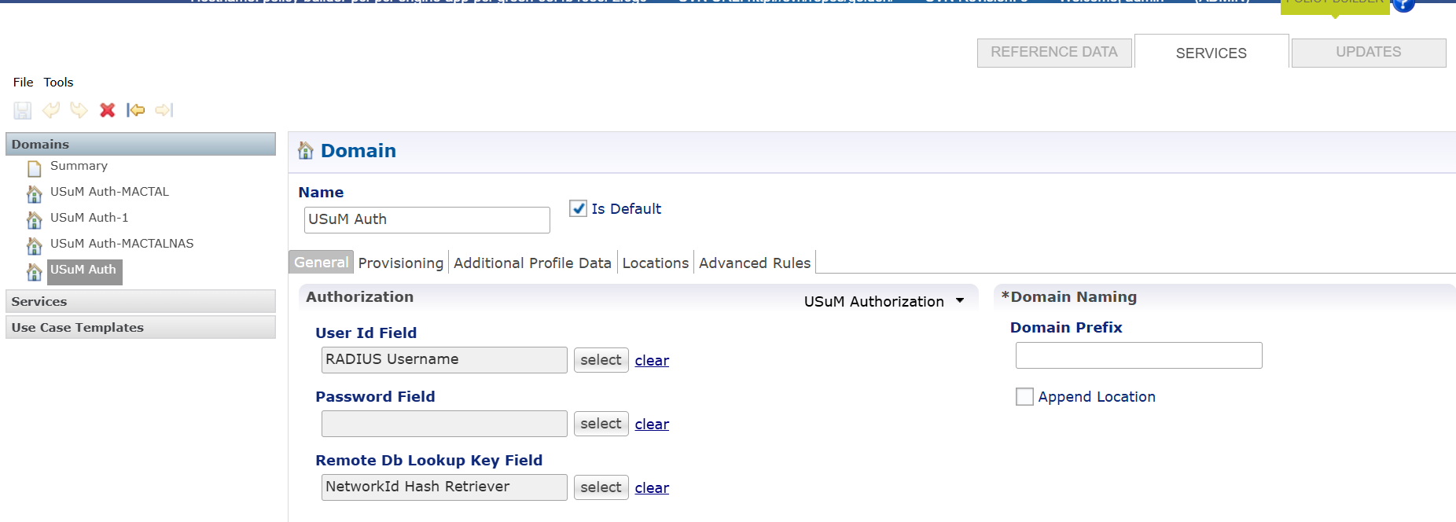Viewport: 1456px width, 522px height.
Task: Click the Domain Prefix input field
Action: [1138, 355]
